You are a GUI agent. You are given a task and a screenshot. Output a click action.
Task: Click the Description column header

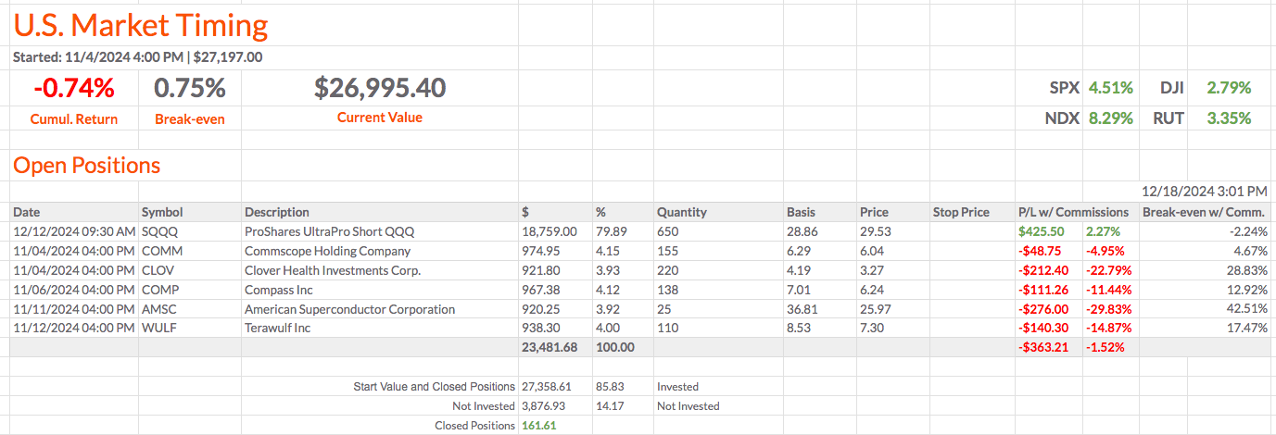[x=276, y=212]
